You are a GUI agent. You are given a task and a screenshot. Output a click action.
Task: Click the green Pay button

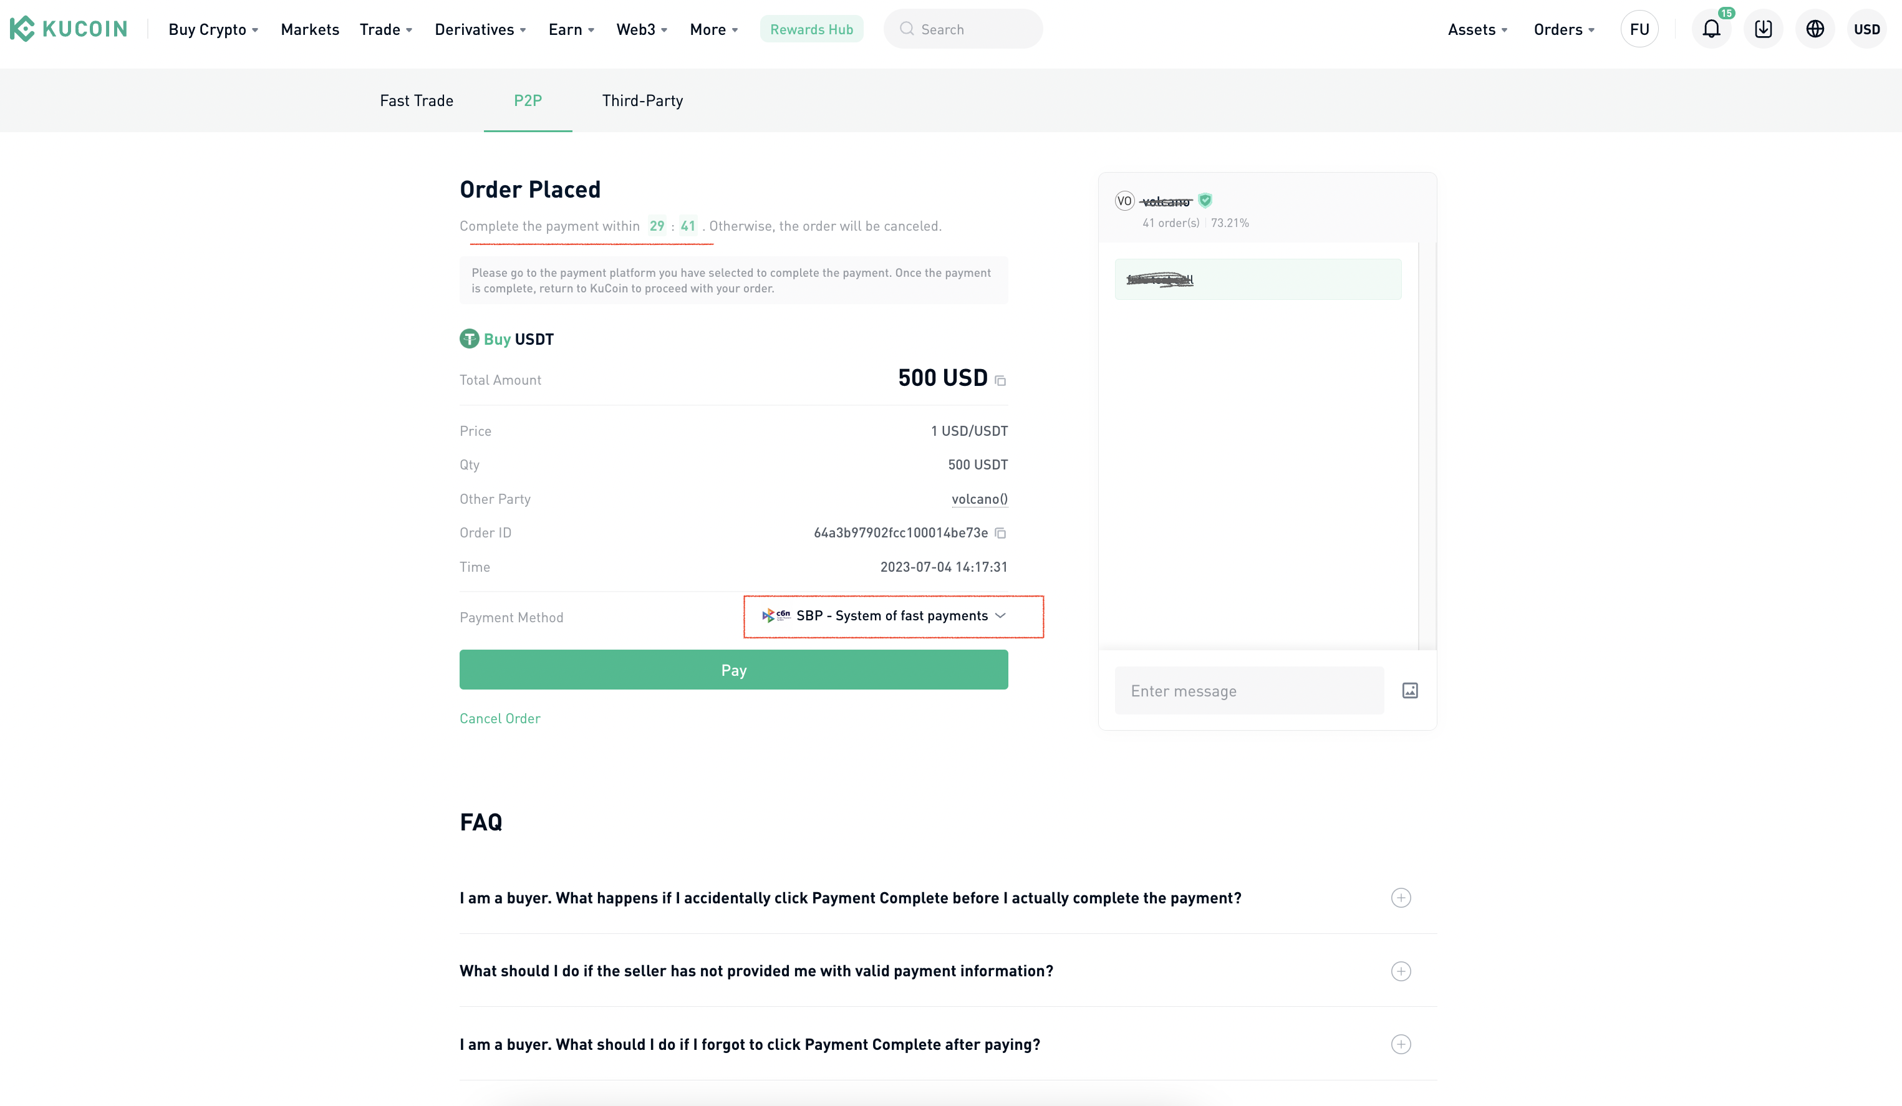pos(733,669)
